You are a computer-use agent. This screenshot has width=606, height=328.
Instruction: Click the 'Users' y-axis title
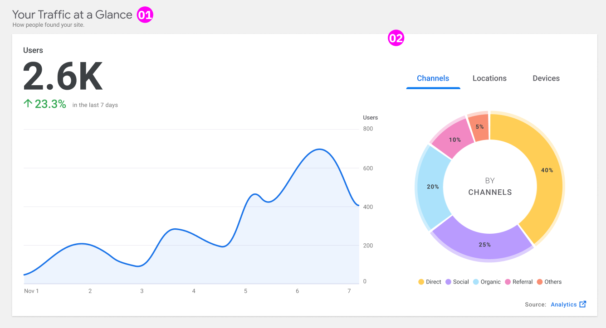[x=370, y=118]
